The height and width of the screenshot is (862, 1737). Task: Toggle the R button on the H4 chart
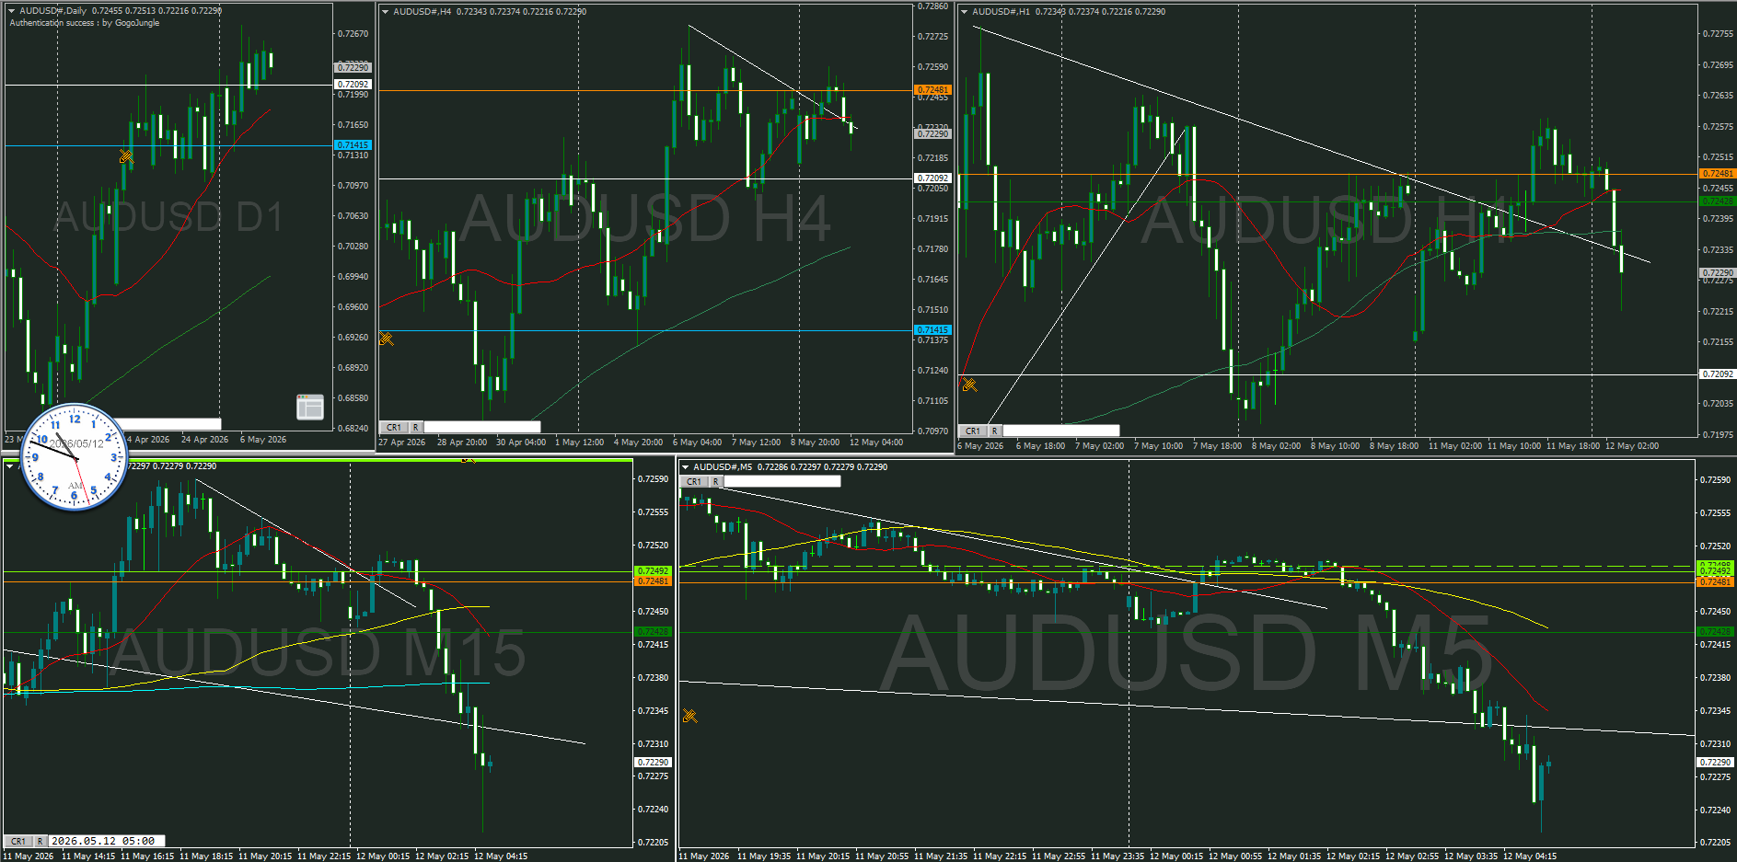coord(416,427)
